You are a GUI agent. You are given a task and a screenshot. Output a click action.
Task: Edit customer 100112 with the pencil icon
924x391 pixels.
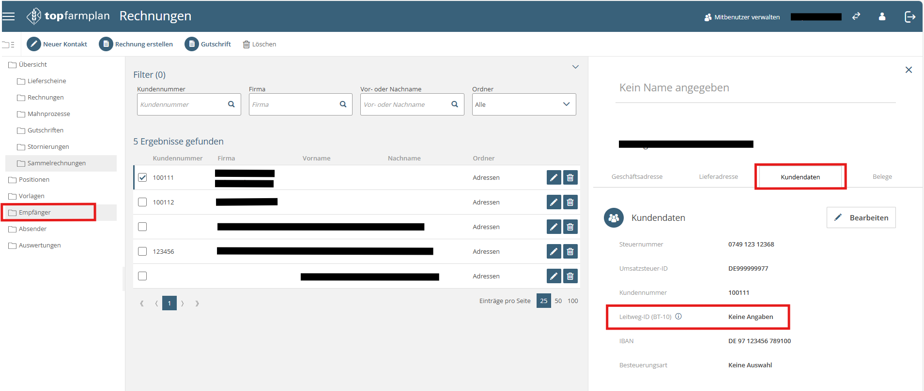pos(554,202)
